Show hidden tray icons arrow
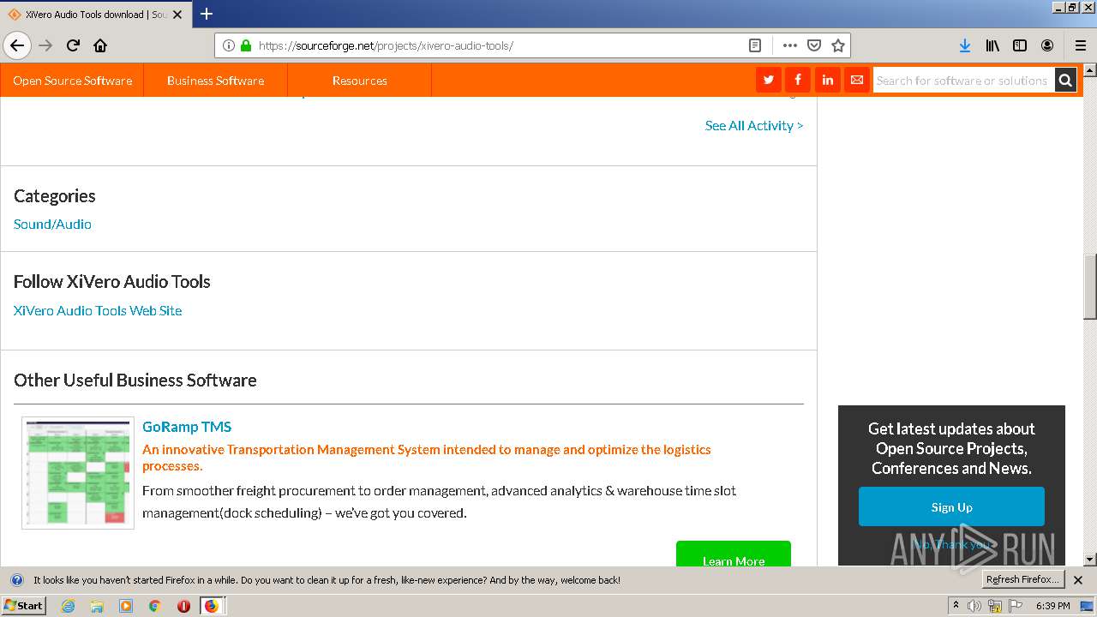Viewport: 1097px width, 617px height. (956, 606)
